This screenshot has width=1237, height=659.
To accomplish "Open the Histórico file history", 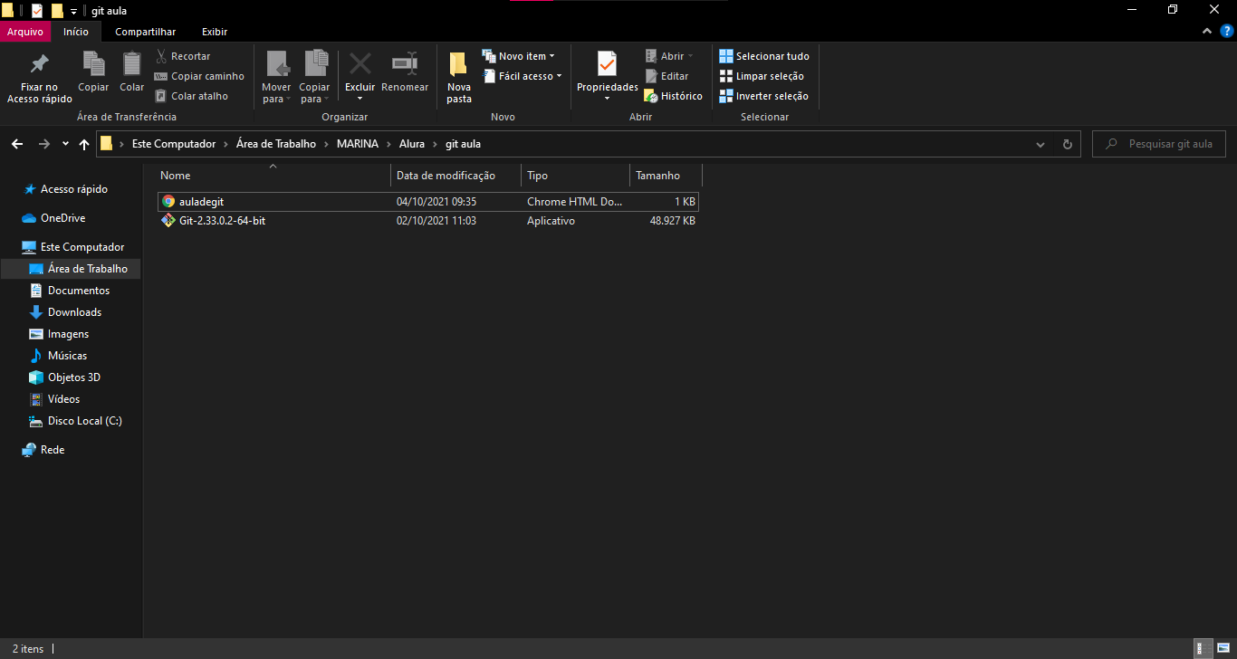I will tap(674, 96).
